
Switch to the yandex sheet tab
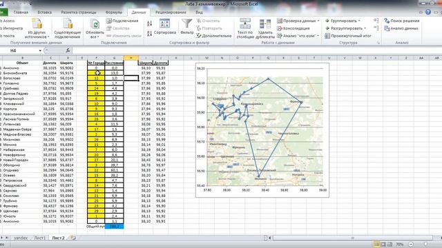21,238
